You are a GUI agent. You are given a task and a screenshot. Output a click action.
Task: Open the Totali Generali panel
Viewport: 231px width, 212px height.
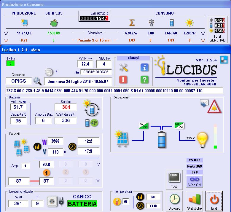click(218, 30)
